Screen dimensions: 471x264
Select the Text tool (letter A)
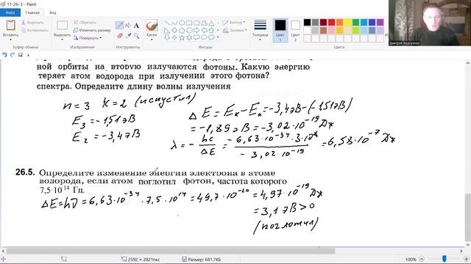(137, 26)
